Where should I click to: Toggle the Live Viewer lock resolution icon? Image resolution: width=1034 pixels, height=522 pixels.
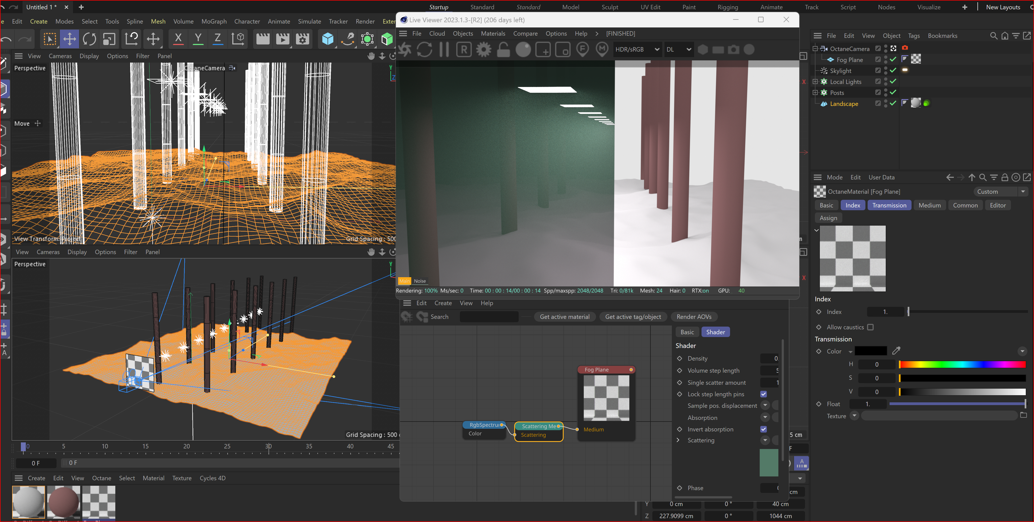point(503,50)
